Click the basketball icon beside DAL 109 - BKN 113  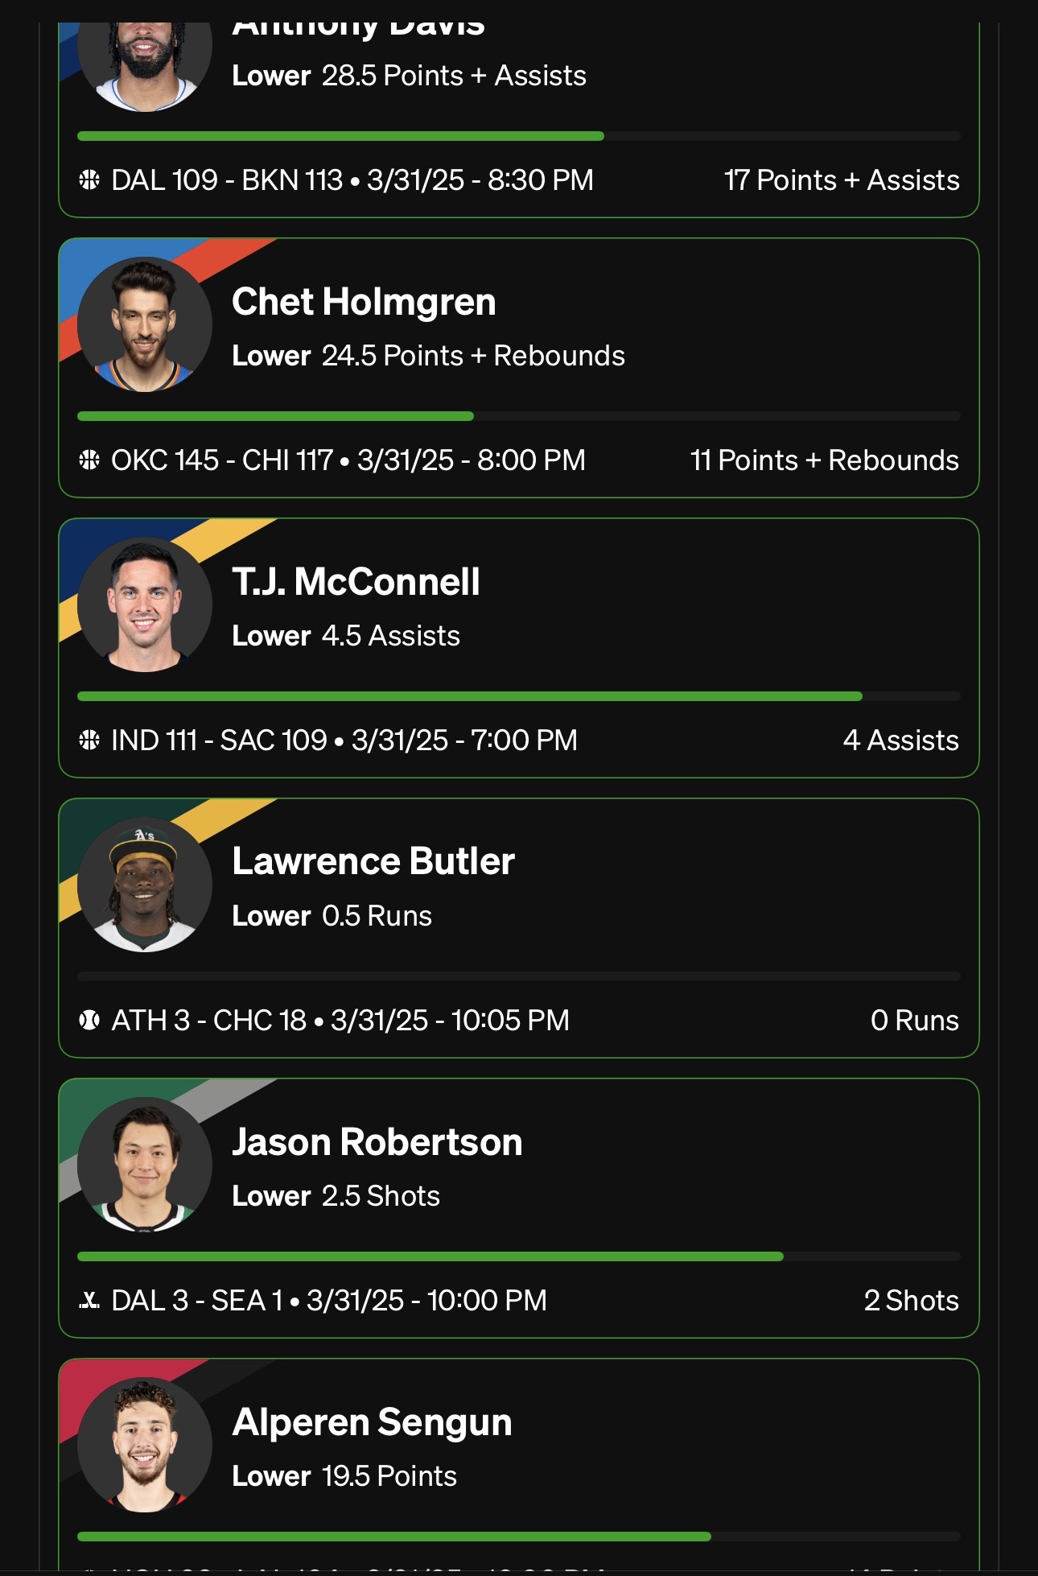[89, 179]
